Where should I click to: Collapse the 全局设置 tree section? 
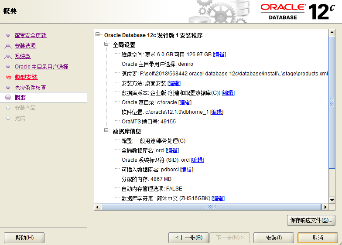coord(106,44)
